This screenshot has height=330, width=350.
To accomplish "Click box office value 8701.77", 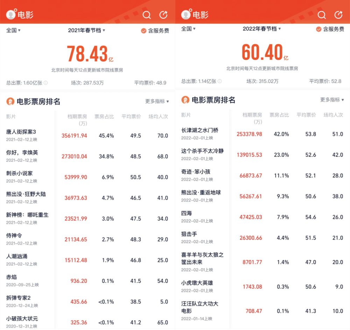I will (x=252, y=262).
